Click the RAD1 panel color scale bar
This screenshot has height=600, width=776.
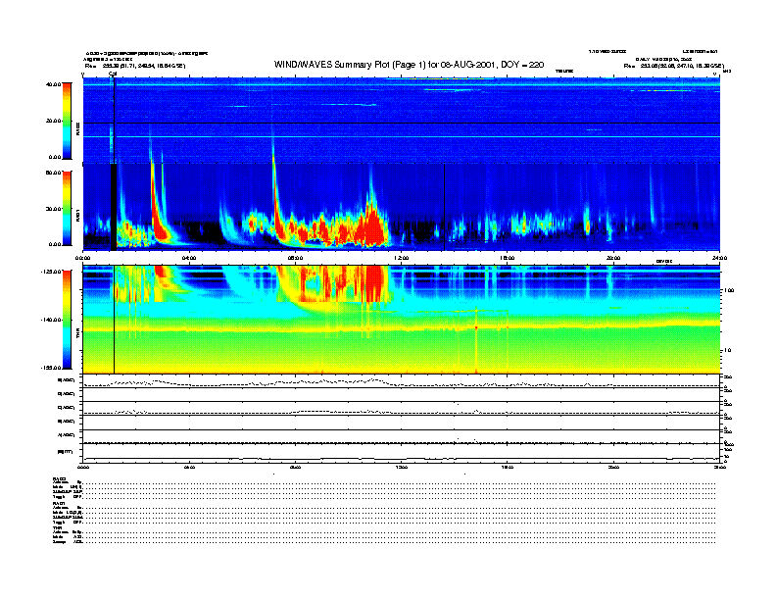pyautogui.click(x=67, y=208)
